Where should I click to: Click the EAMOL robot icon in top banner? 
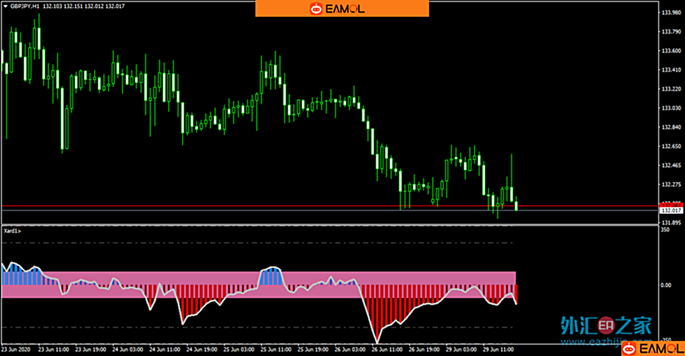tap(316, 9)
